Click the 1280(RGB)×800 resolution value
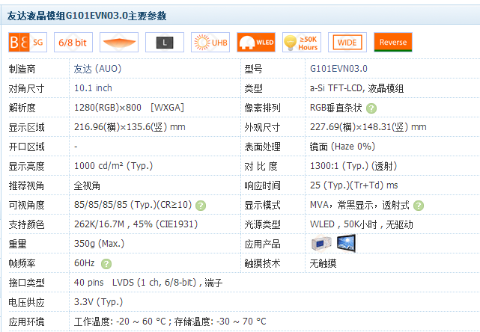Screen dimensions: 480x332 [x=129, y=108]
